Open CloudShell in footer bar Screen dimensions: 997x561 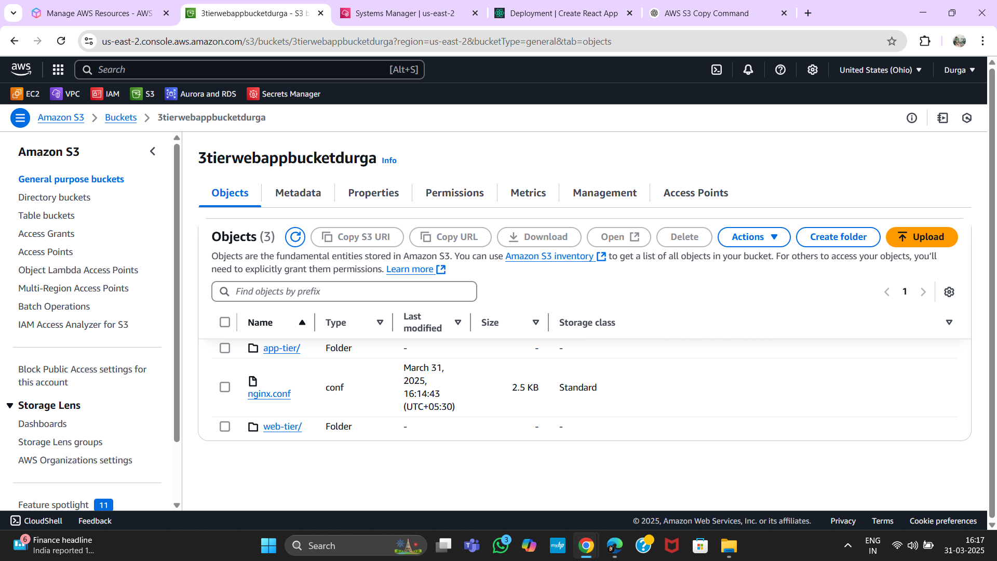36,521
